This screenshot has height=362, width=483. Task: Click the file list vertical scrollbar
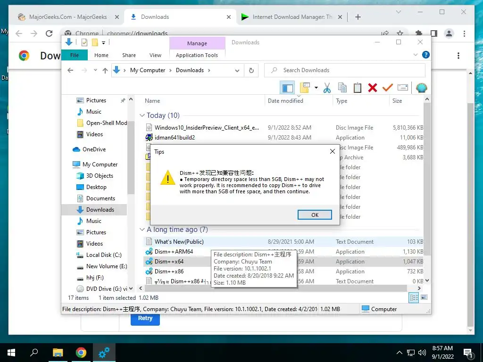pyautogui.click(x=427, y=179)
